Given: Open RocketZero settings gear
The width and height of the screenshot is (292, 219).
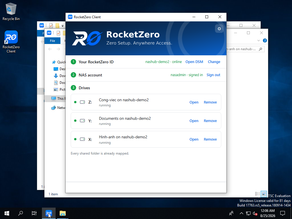Looking at the screenshot, I should click(219, 29).
